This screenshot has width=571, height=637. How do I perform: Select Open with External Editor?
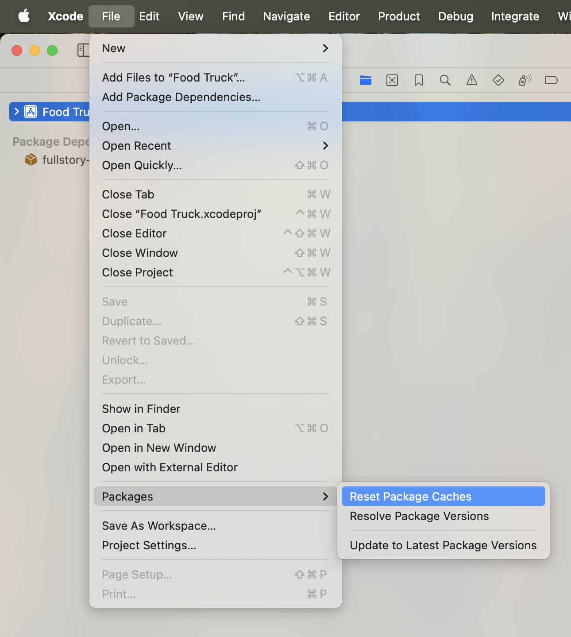(216, 467)
